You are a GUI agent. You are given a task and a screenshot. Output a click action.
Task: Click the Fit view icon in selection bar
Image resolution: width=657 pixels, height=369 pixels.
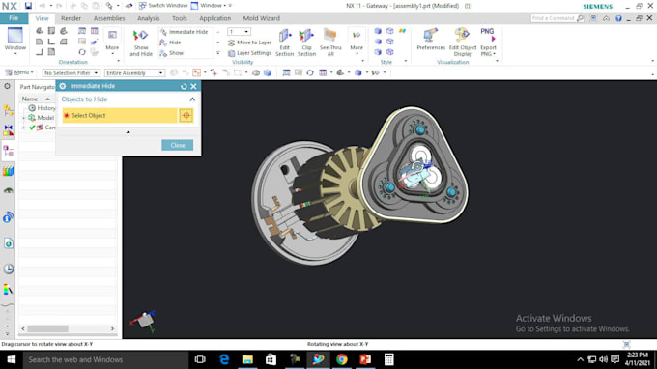[286, 72]
